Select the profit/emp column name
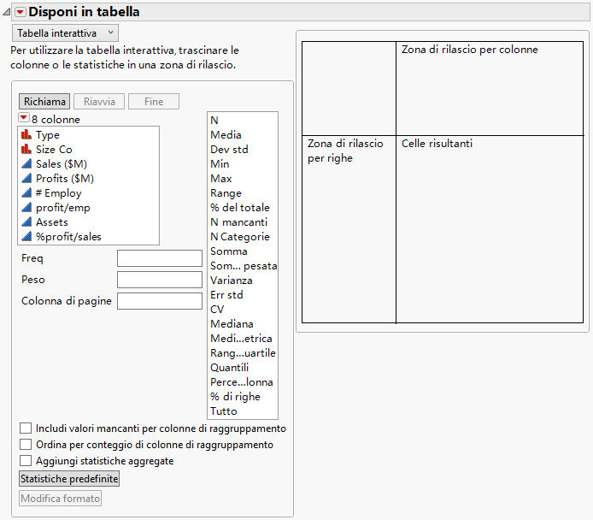Image resolution: width=593 pixels, height=520 pixels. tap(62, 207)
